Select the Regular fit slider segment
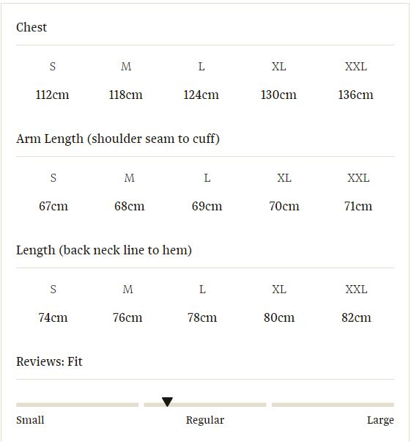This screenshot has height=442, width=411. click(205, 405)
